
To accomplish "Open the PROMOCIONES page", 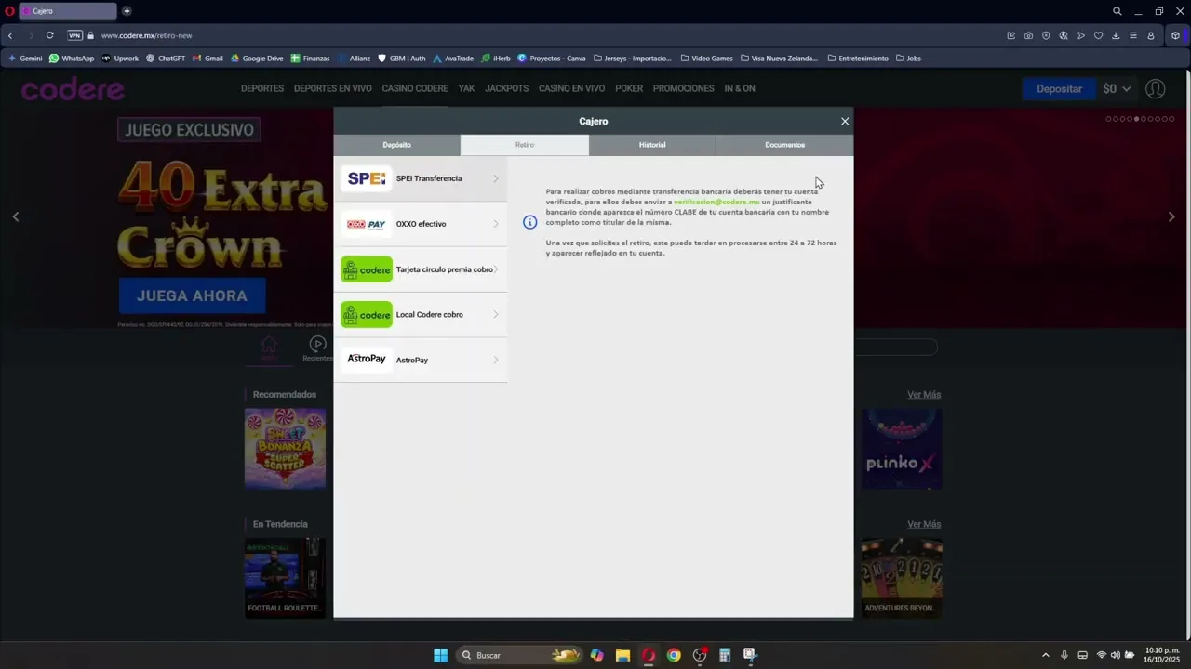I will coord(684,89).
